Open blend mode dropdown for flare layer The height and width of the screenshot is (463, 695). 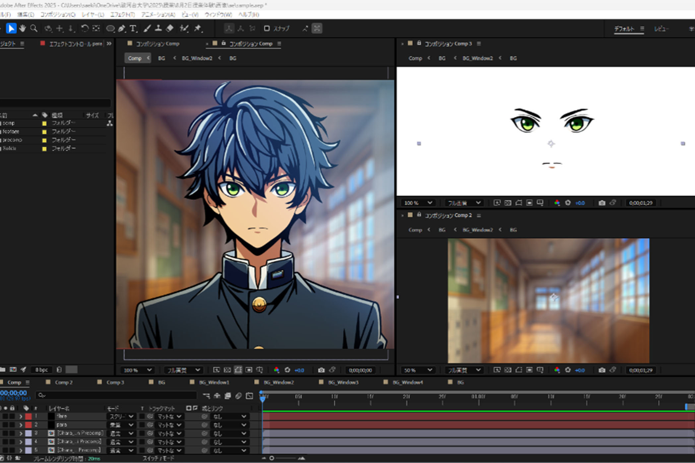click(121, 416)
